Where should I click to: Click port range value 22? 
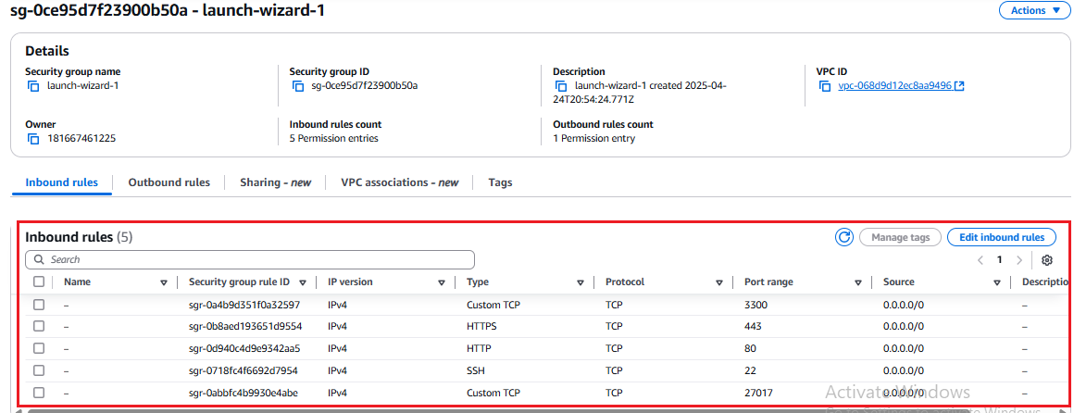(750, 370)
